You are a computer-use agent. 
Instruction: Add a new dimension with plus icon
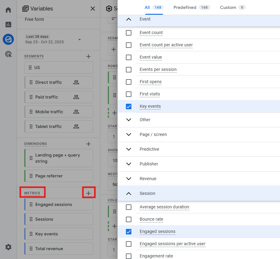point(88,144)
